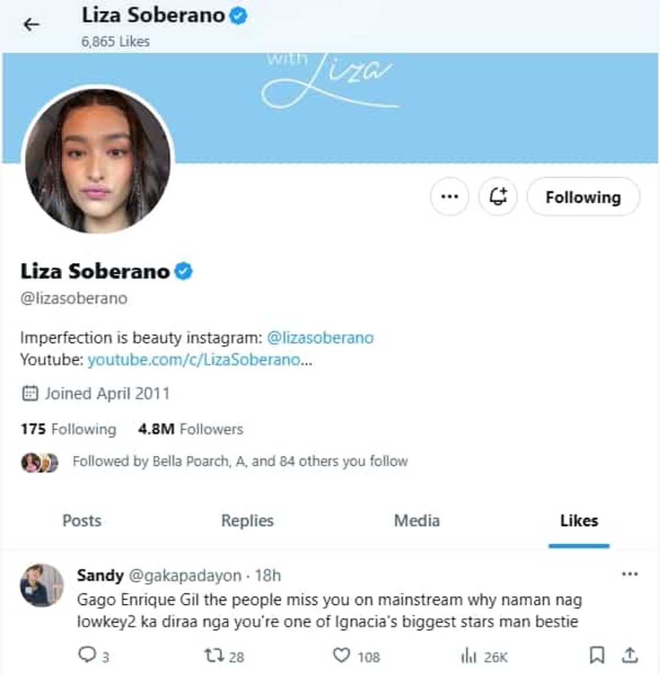Image resolution: width=660 pixels, height=674 pixels.
Task: Switch to the Posts tab
Action: (x=82, y=521)
